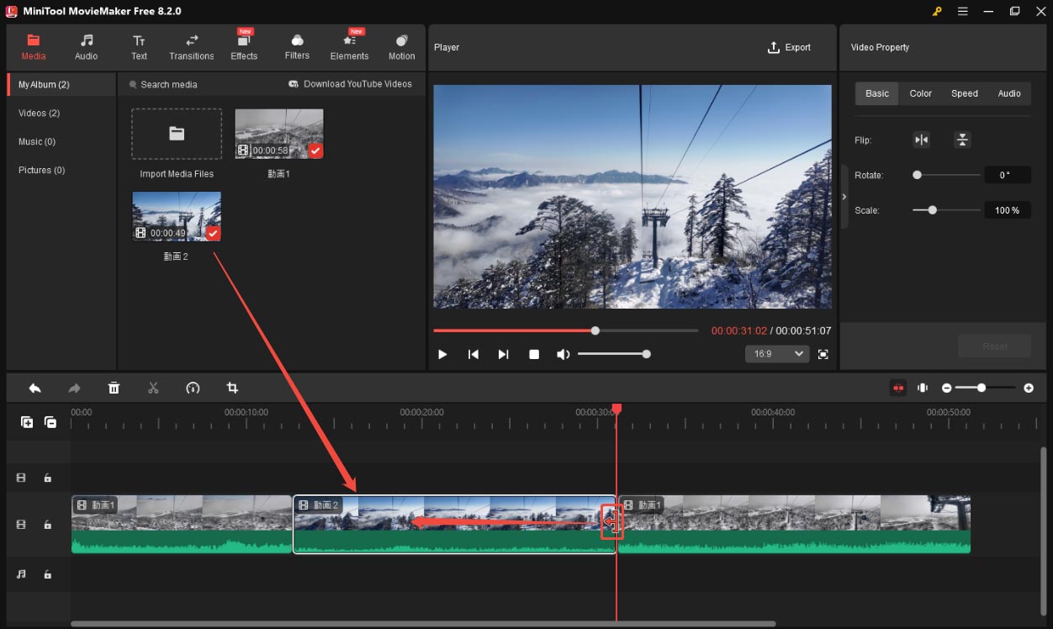Undo the last action
The image size is (1053, 629).
point(34,388)
